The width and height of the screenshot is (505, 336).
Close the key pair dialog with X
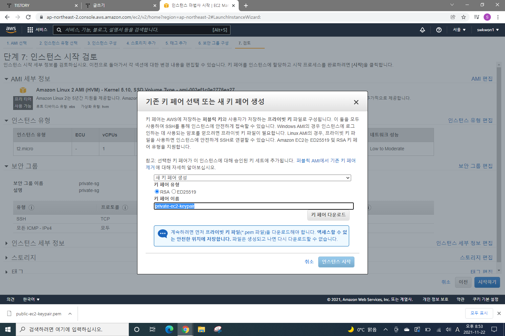coord(356,102)
